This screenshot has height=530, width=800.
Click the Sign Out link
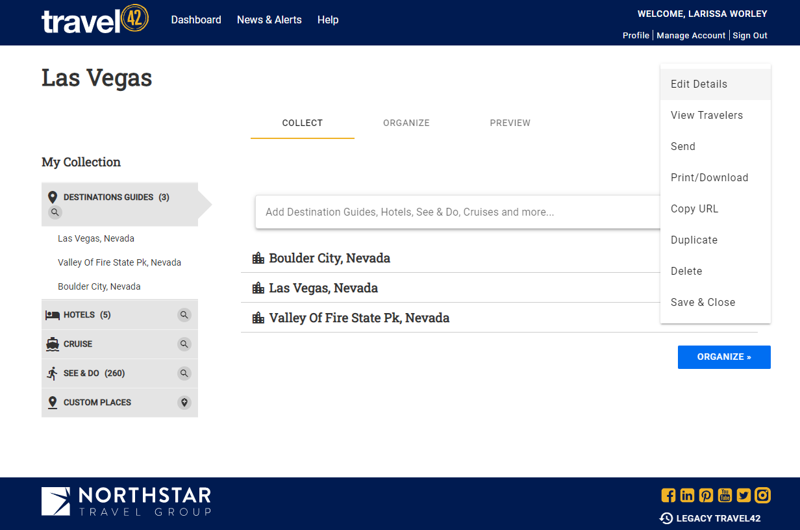point(750,36)
